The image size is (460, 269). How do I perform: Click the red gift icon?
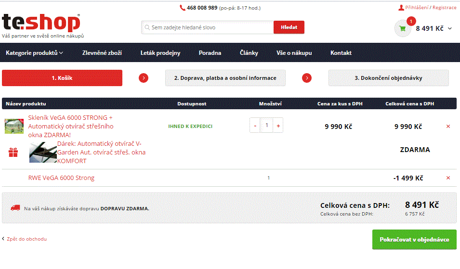pyautogui.click(x=13, y=153)
